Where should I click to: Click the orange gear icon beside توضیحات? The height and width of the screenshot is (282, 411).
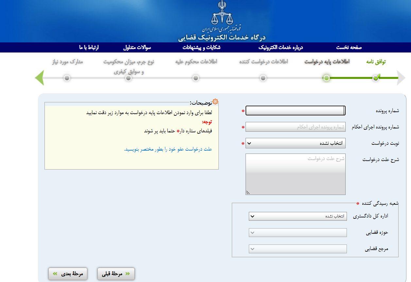215,102
